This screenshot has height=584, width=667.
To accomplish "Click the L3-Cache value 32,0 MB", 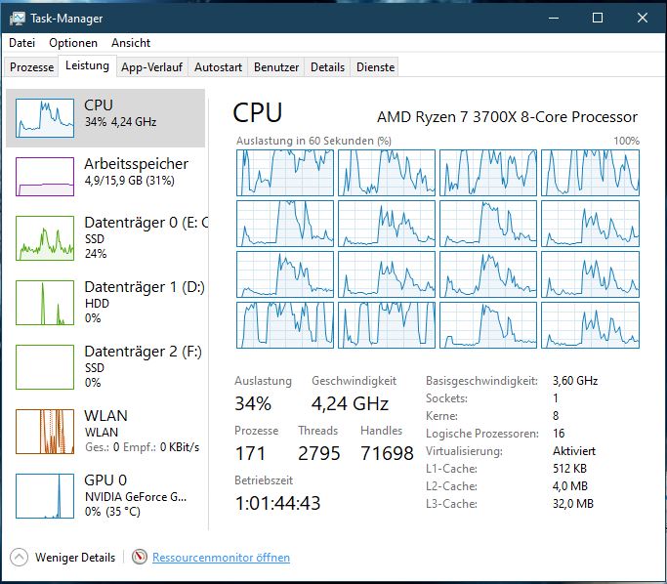I will coord(573,504).
